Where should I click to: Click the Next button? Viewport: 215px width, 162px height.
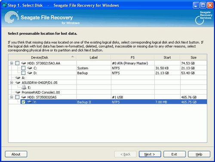pyautogui.click(x=150, y=154)
